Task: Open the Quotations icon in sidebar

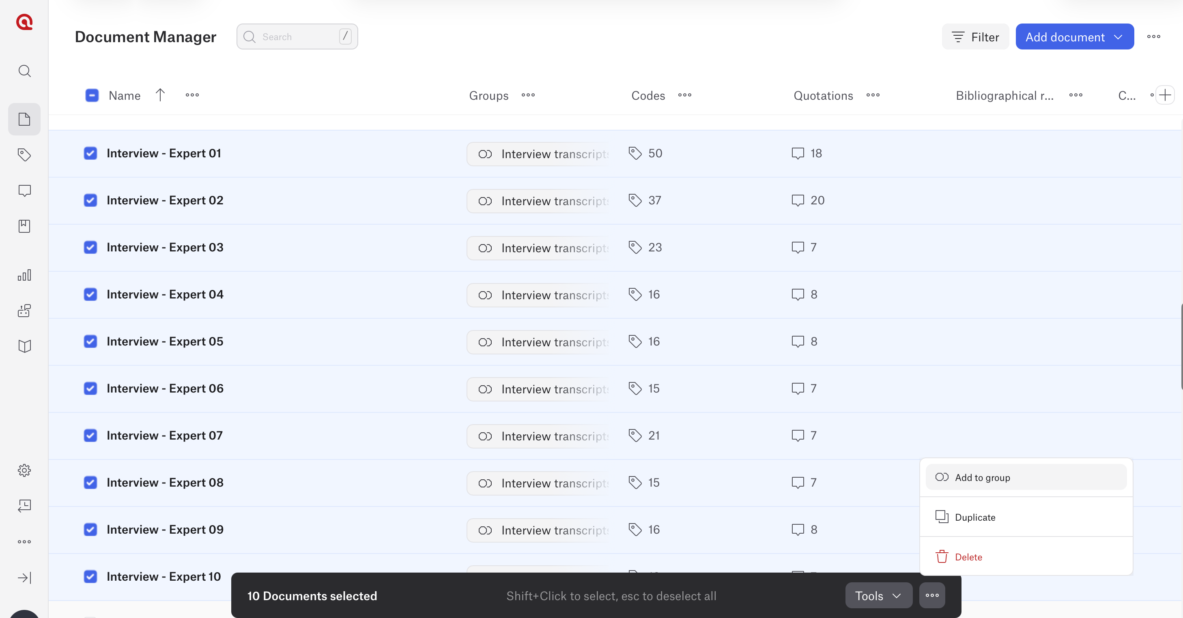Action: point(24,191)
